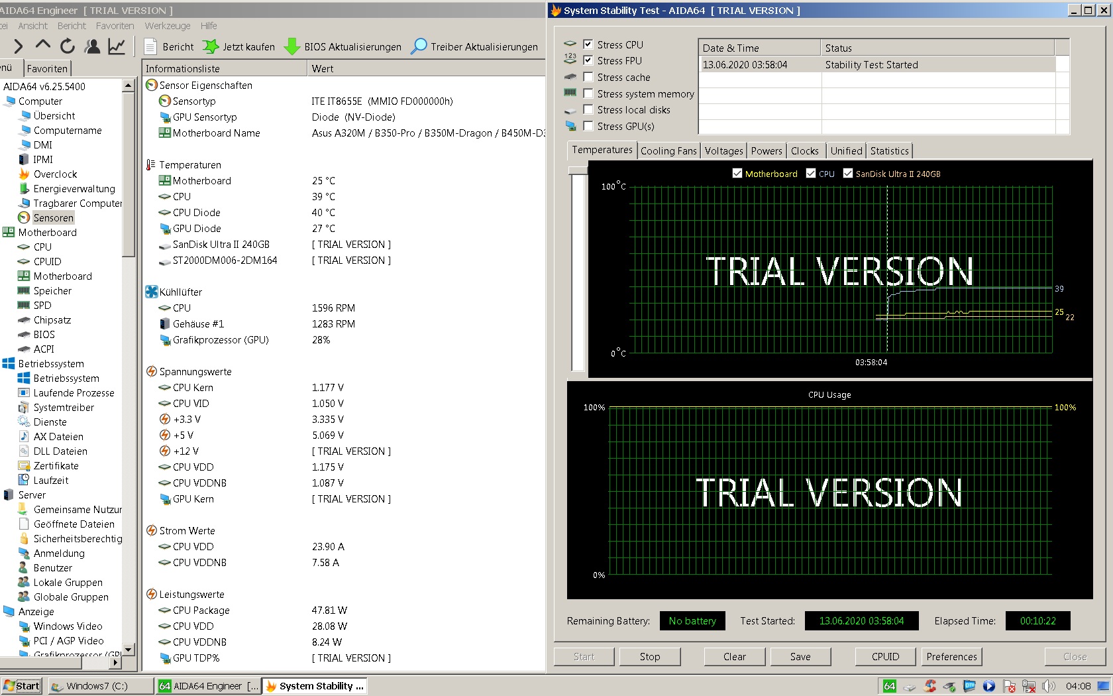Toggle the Motherboard graph checkbox
The width and height of the screenshot is (1113, 696).
click(737, 174)
